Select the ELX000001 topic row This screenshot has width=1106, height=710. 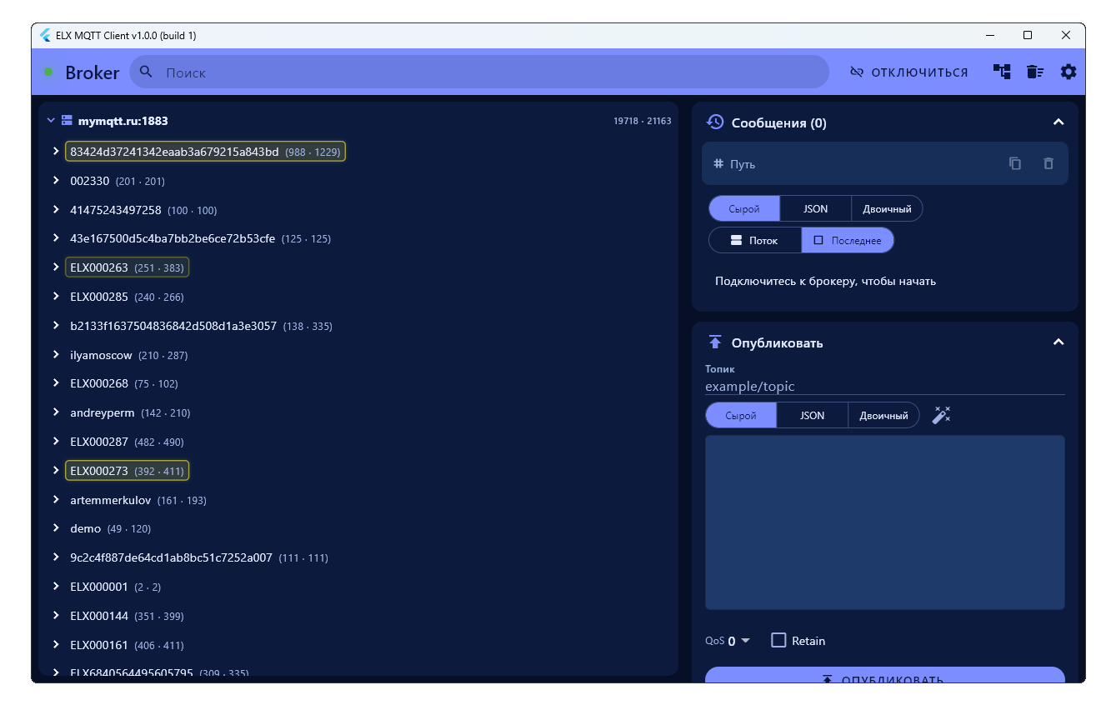115,587
